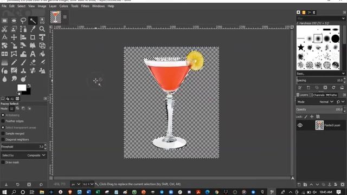Select the Foreground Select tool
This screenshot has width=347, height=195.
(x=14, y=29)
